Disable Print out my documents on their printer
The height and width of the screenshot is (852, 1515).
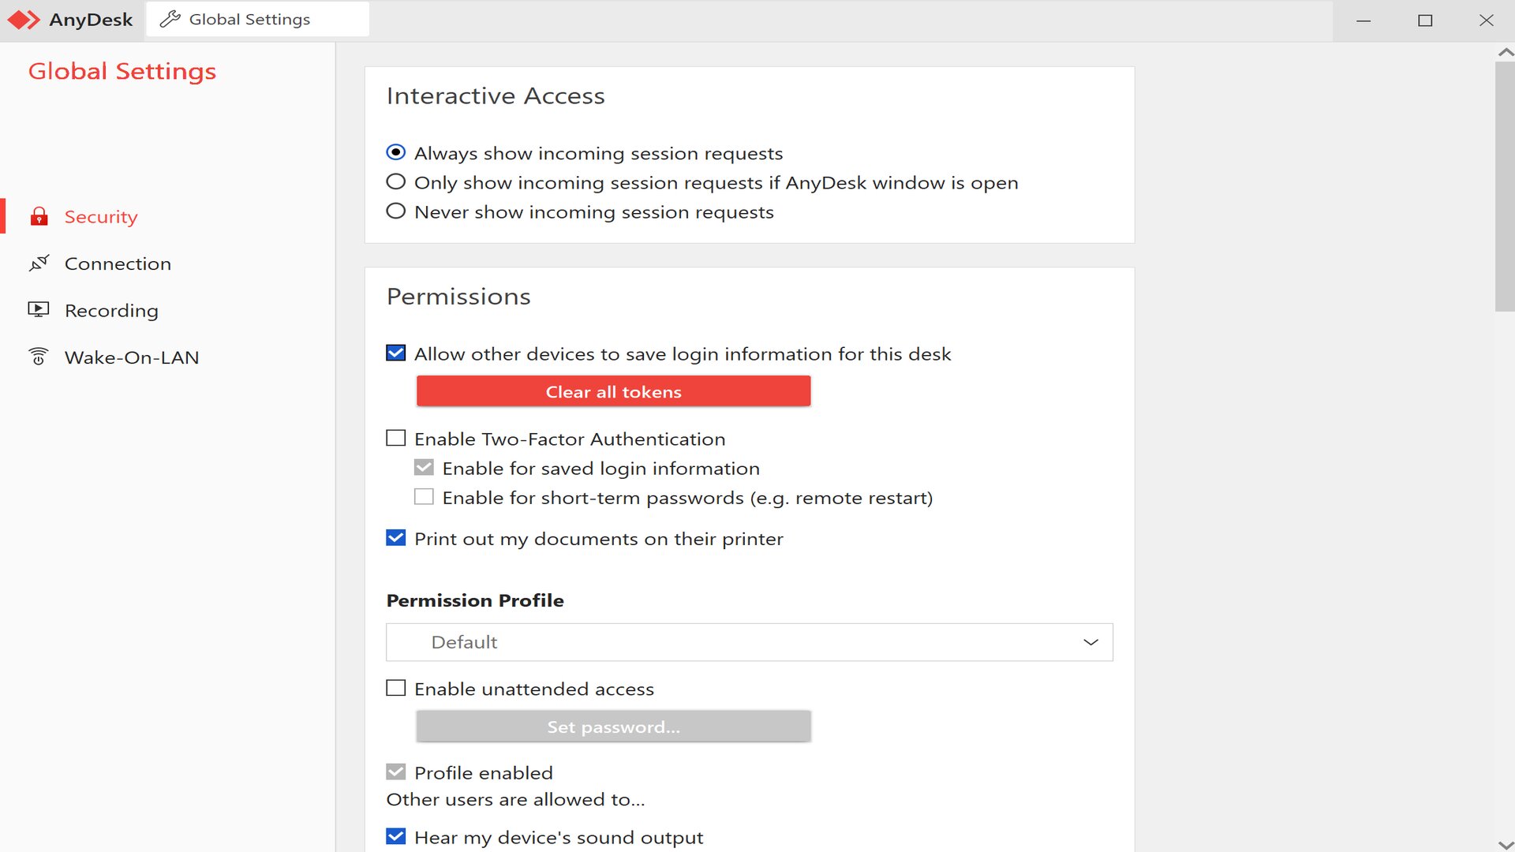tap(395, 538)
